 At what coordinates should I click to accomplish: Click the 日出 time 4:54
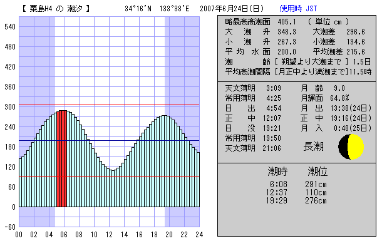[x=274, y=108]
